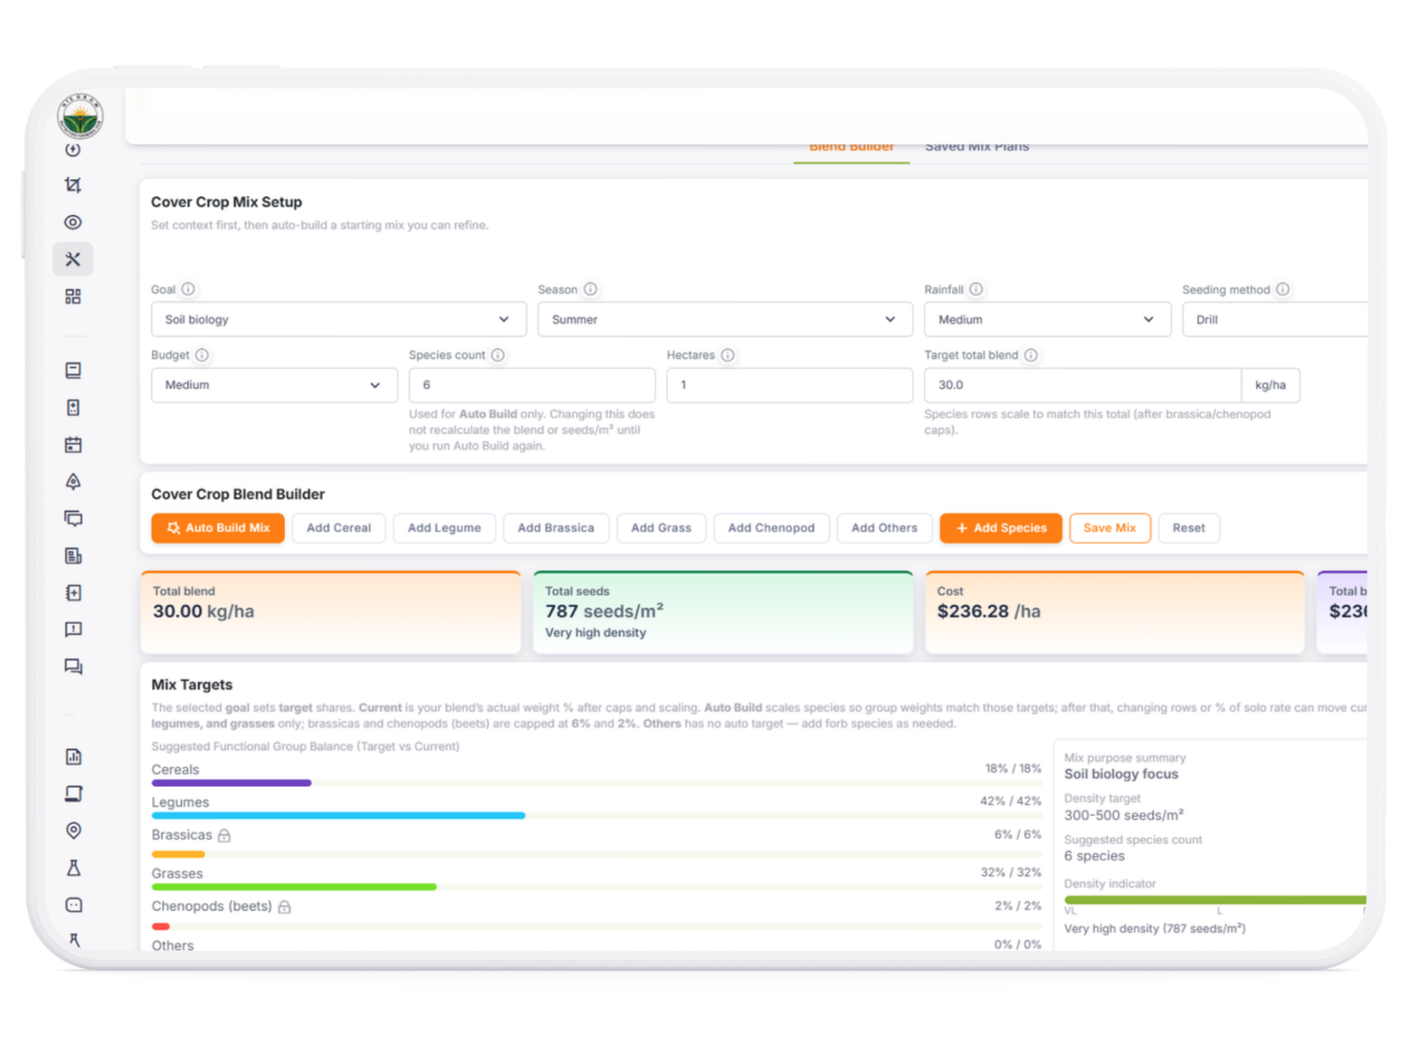Open the grid dashboard icon in sidebar
Screen dimensions: 1409x1057
click(x=73, y=297)
